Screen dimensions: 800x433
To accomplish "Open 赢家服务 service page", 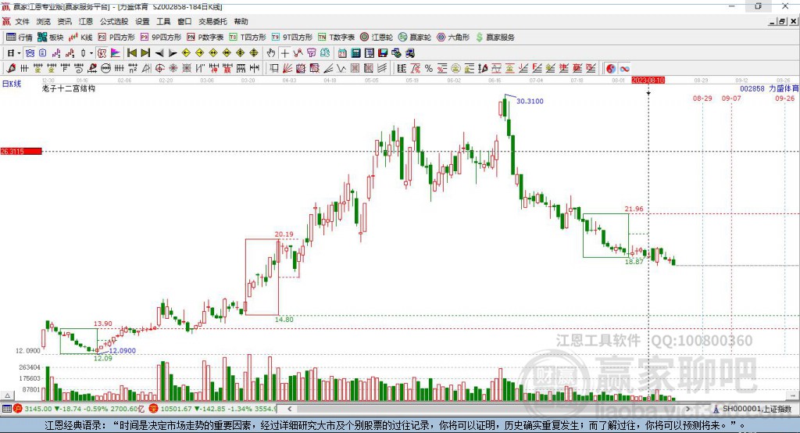I will coord(495,38).
